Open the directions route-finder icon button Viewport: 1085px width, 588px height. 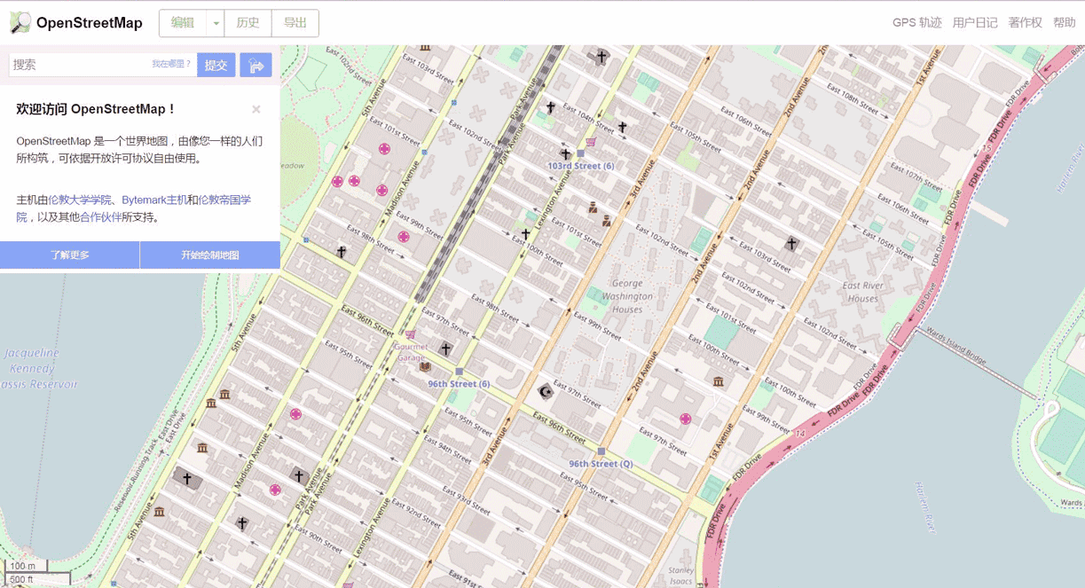[256, 65]
